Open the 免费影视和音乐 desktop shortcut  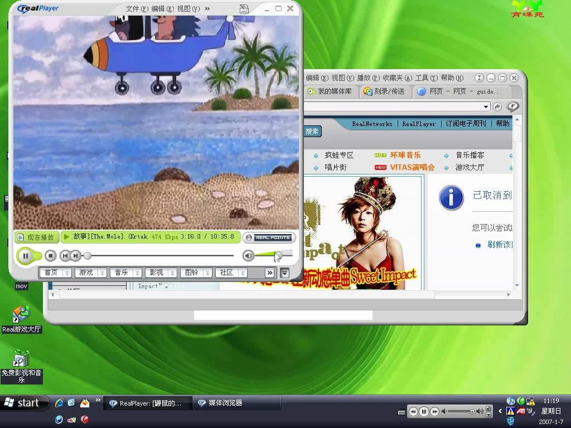(22, 367)
